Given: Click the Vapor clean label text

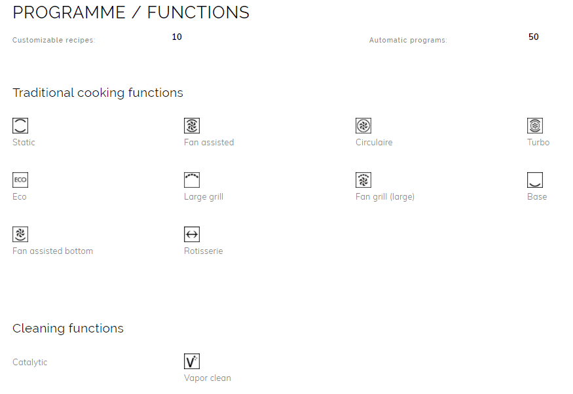Looking at the screenshot, I should [x=208, y=378].
